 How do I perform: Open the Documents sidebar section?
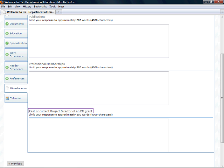coord(16,24)
